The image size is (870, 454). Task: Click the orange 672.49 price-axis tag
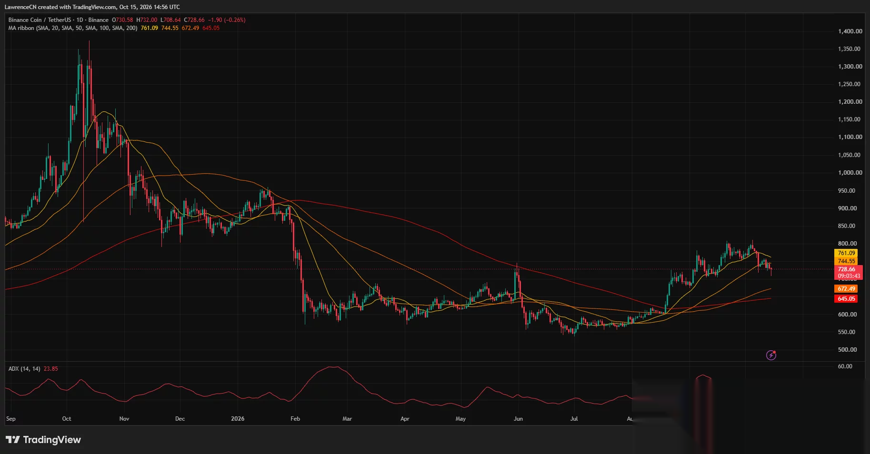coord(846,289)
